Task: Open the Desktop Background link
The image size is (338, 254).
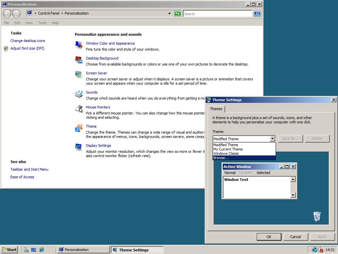Action: [102, 58]
